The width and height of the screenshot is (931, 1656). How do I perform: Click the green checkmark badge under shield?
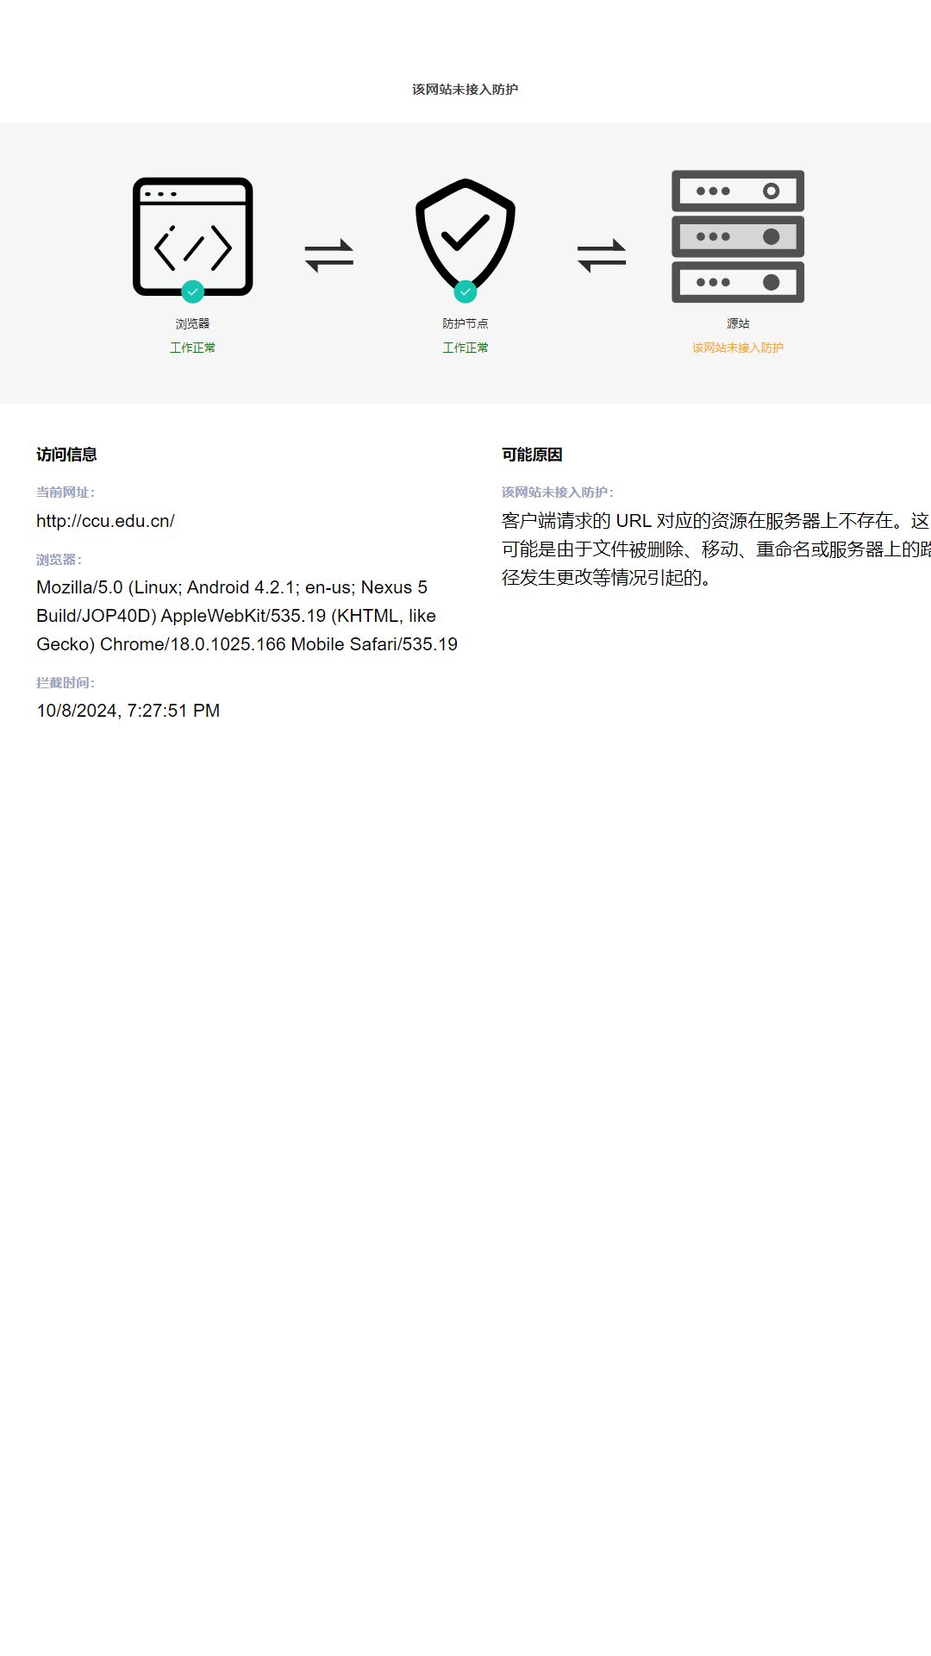point(465,292)
